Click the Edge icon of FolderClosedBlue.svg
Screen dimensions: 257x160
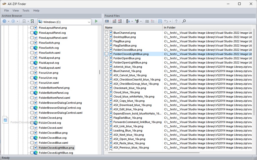[x=36, y=138]
